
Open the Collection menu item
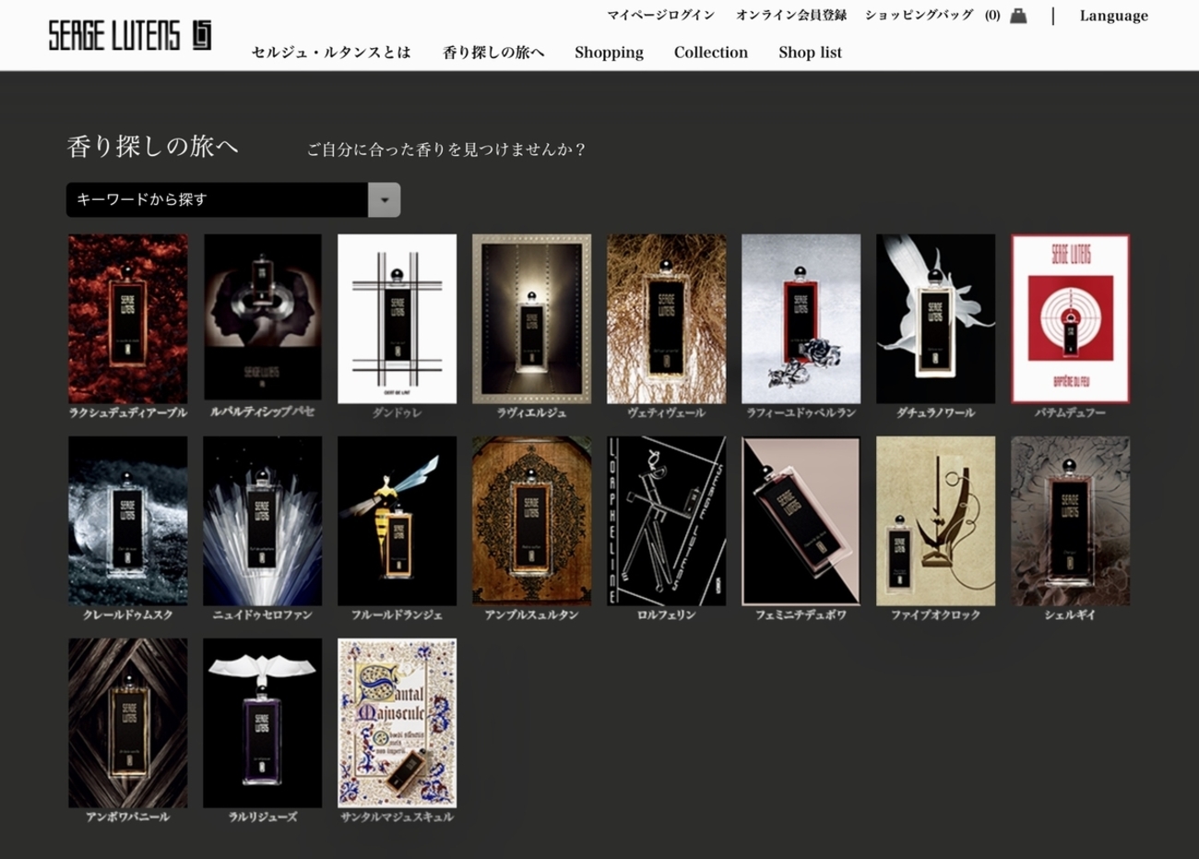point(710,53)
